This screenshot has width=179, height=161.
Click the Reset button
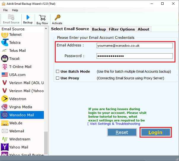click(122, 132)
